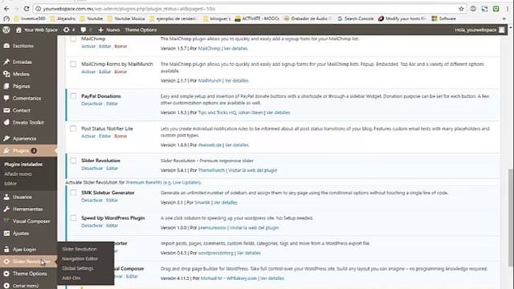This screenshot has width=514, height=289.
Task: Open Editor under Plugins submenu
Action: click(10, 184)
